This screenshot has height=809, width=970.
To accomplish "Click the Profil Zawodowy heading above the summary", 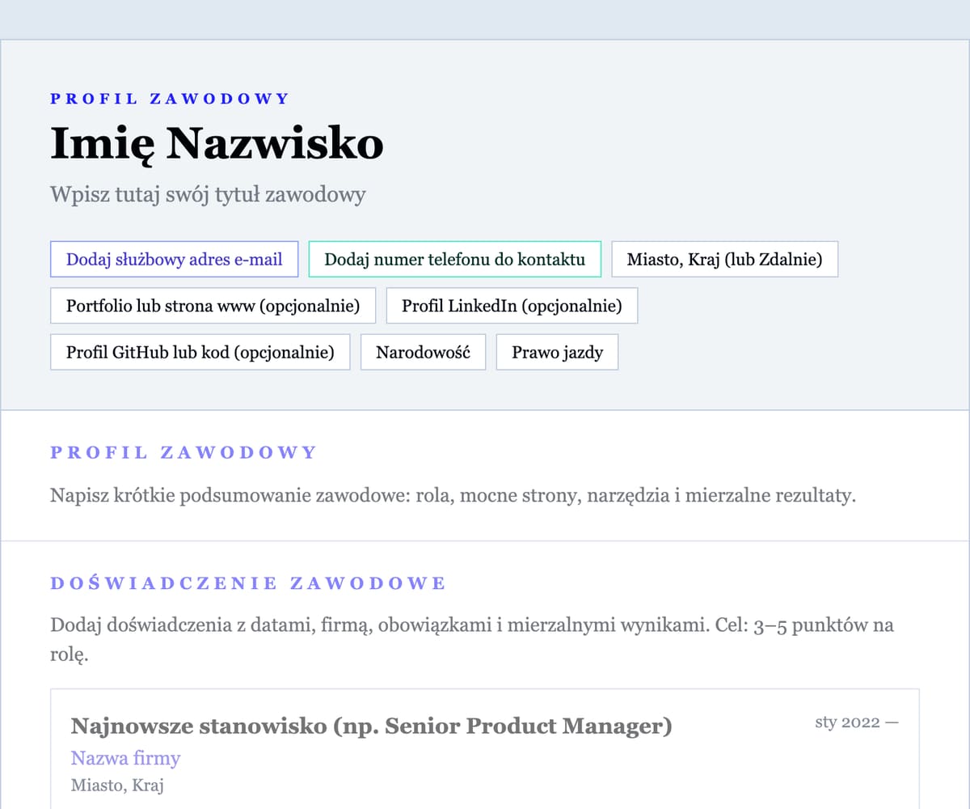I will tap(183, 452).
